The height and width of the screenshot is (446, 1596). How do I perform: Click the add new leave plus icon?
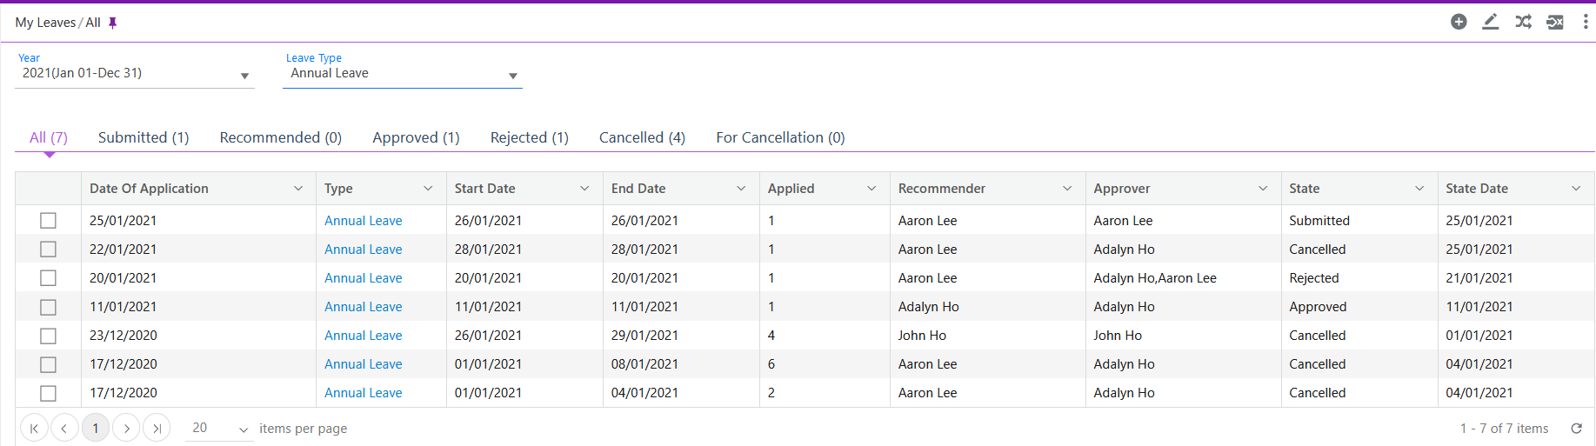1459,22
